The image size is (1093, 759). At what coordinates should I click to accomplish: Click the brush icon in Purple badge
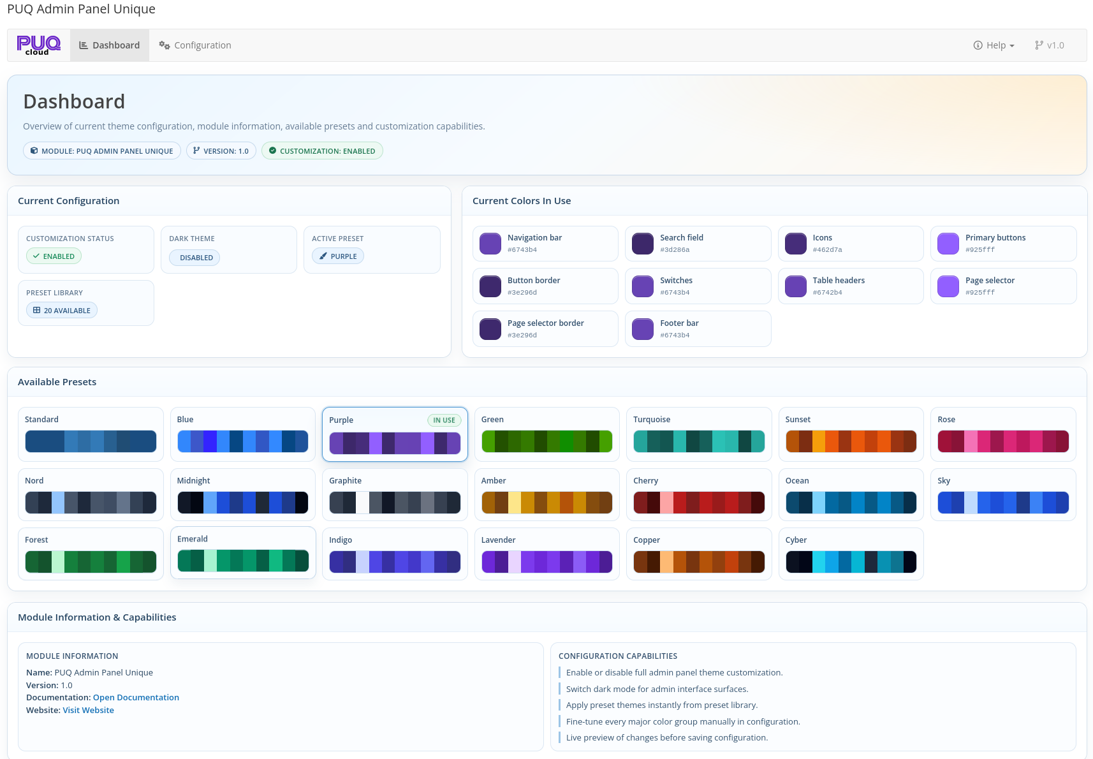[x=323, y=256]
